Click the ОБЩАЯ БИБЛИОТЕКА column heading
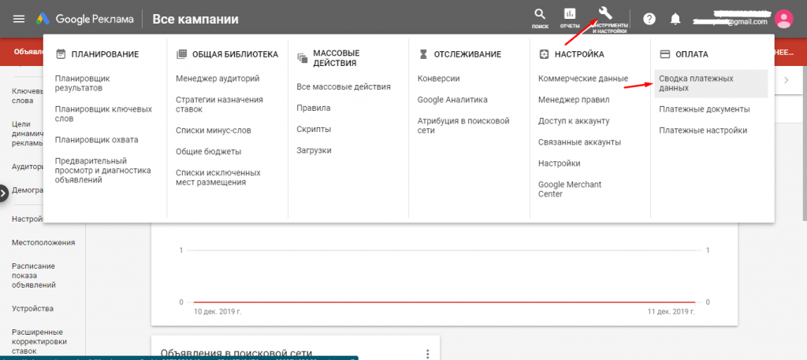The image size is (807, 360). pyautogui.click(x=235, y=54)
